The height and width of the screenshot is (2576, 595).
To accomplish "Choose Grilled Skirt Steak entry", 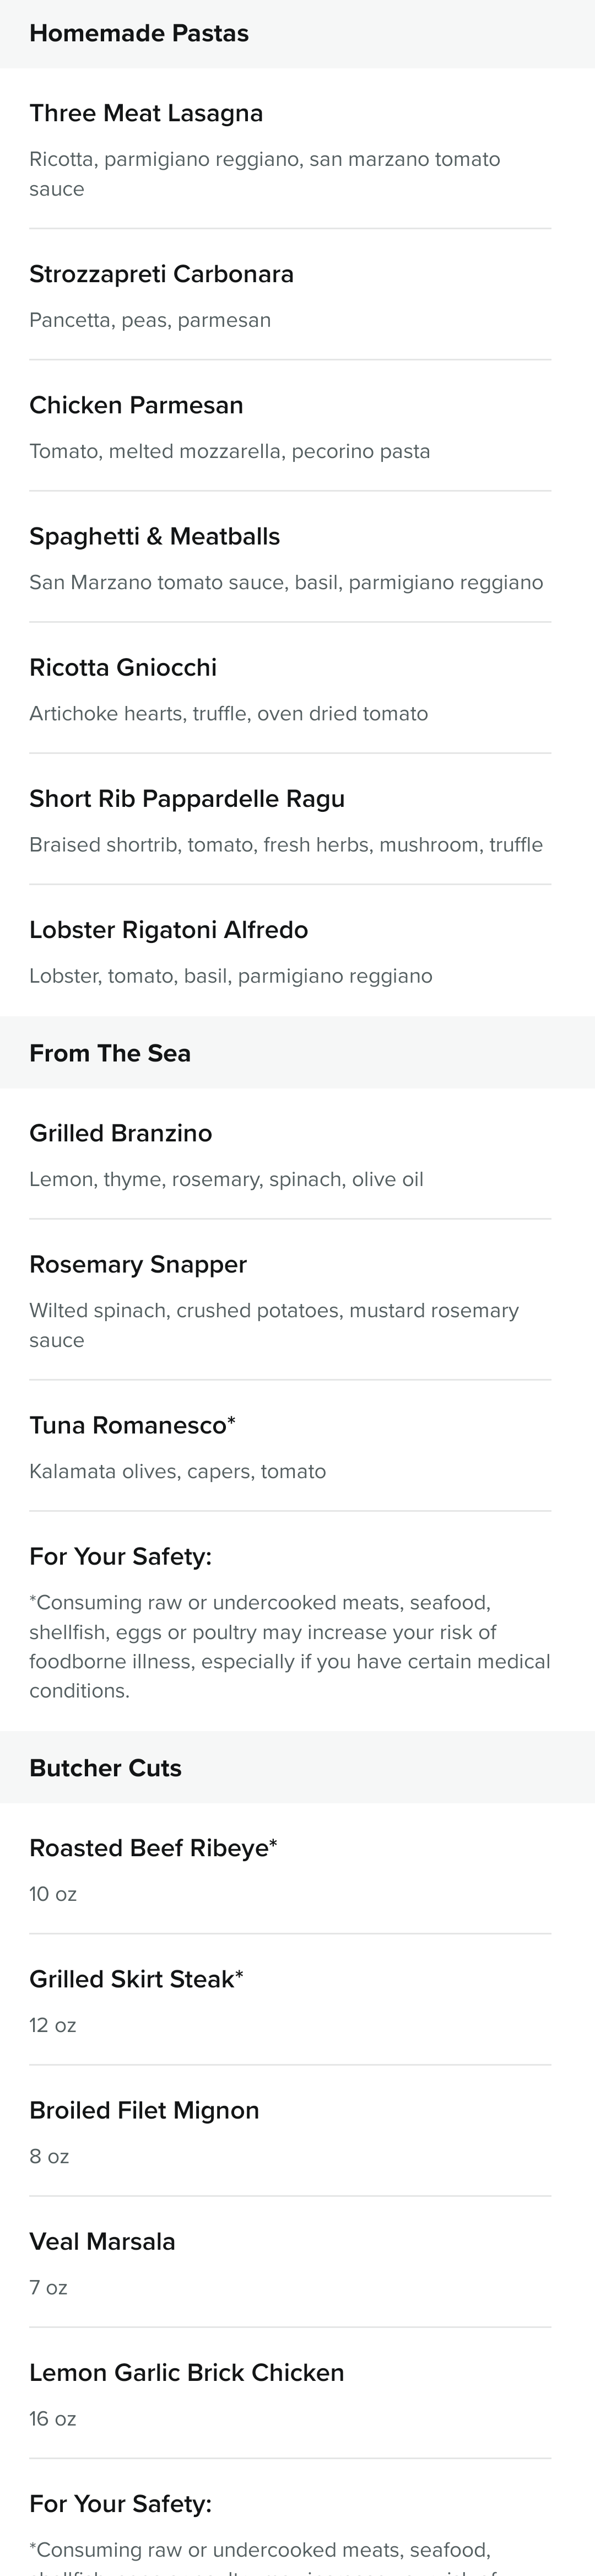I will pos(290,1999).
